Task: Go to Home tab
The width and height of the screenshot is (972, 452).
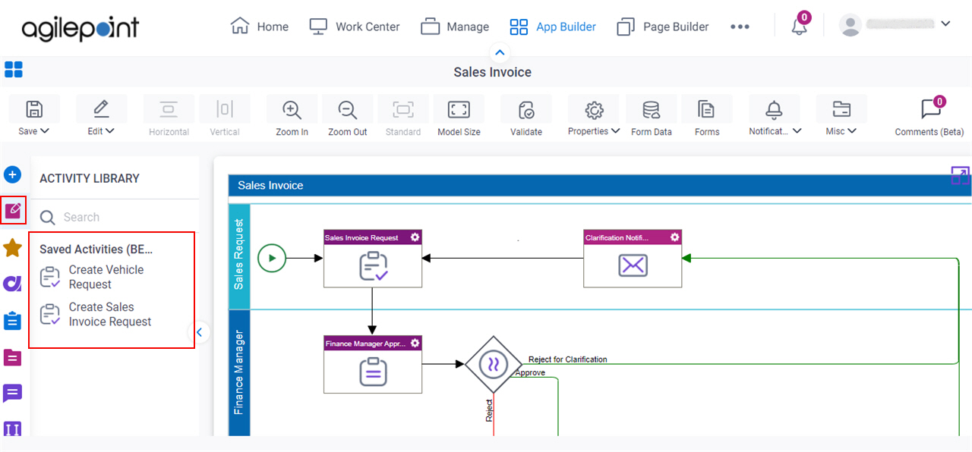Action: pos(260,27)
